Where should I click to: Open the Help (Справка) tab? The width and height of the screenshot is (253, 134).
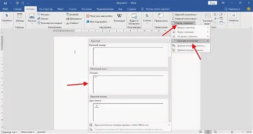[132, 9]
